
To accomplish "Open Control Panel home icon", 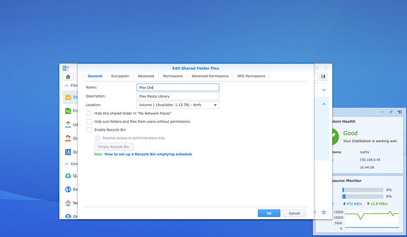I will point(68,76).
